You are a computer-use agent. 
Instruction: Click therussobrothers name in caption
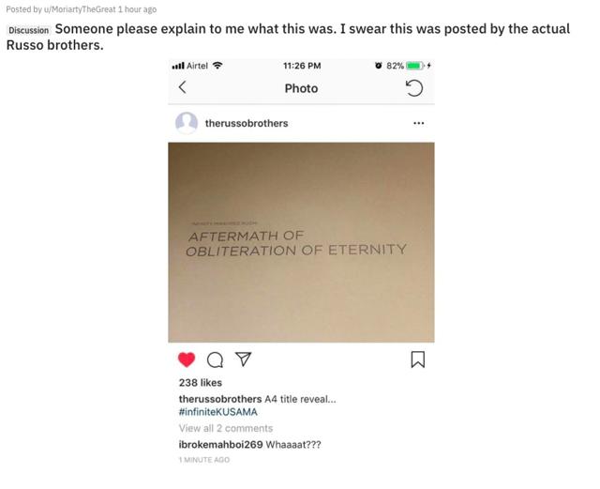(220, 399)
